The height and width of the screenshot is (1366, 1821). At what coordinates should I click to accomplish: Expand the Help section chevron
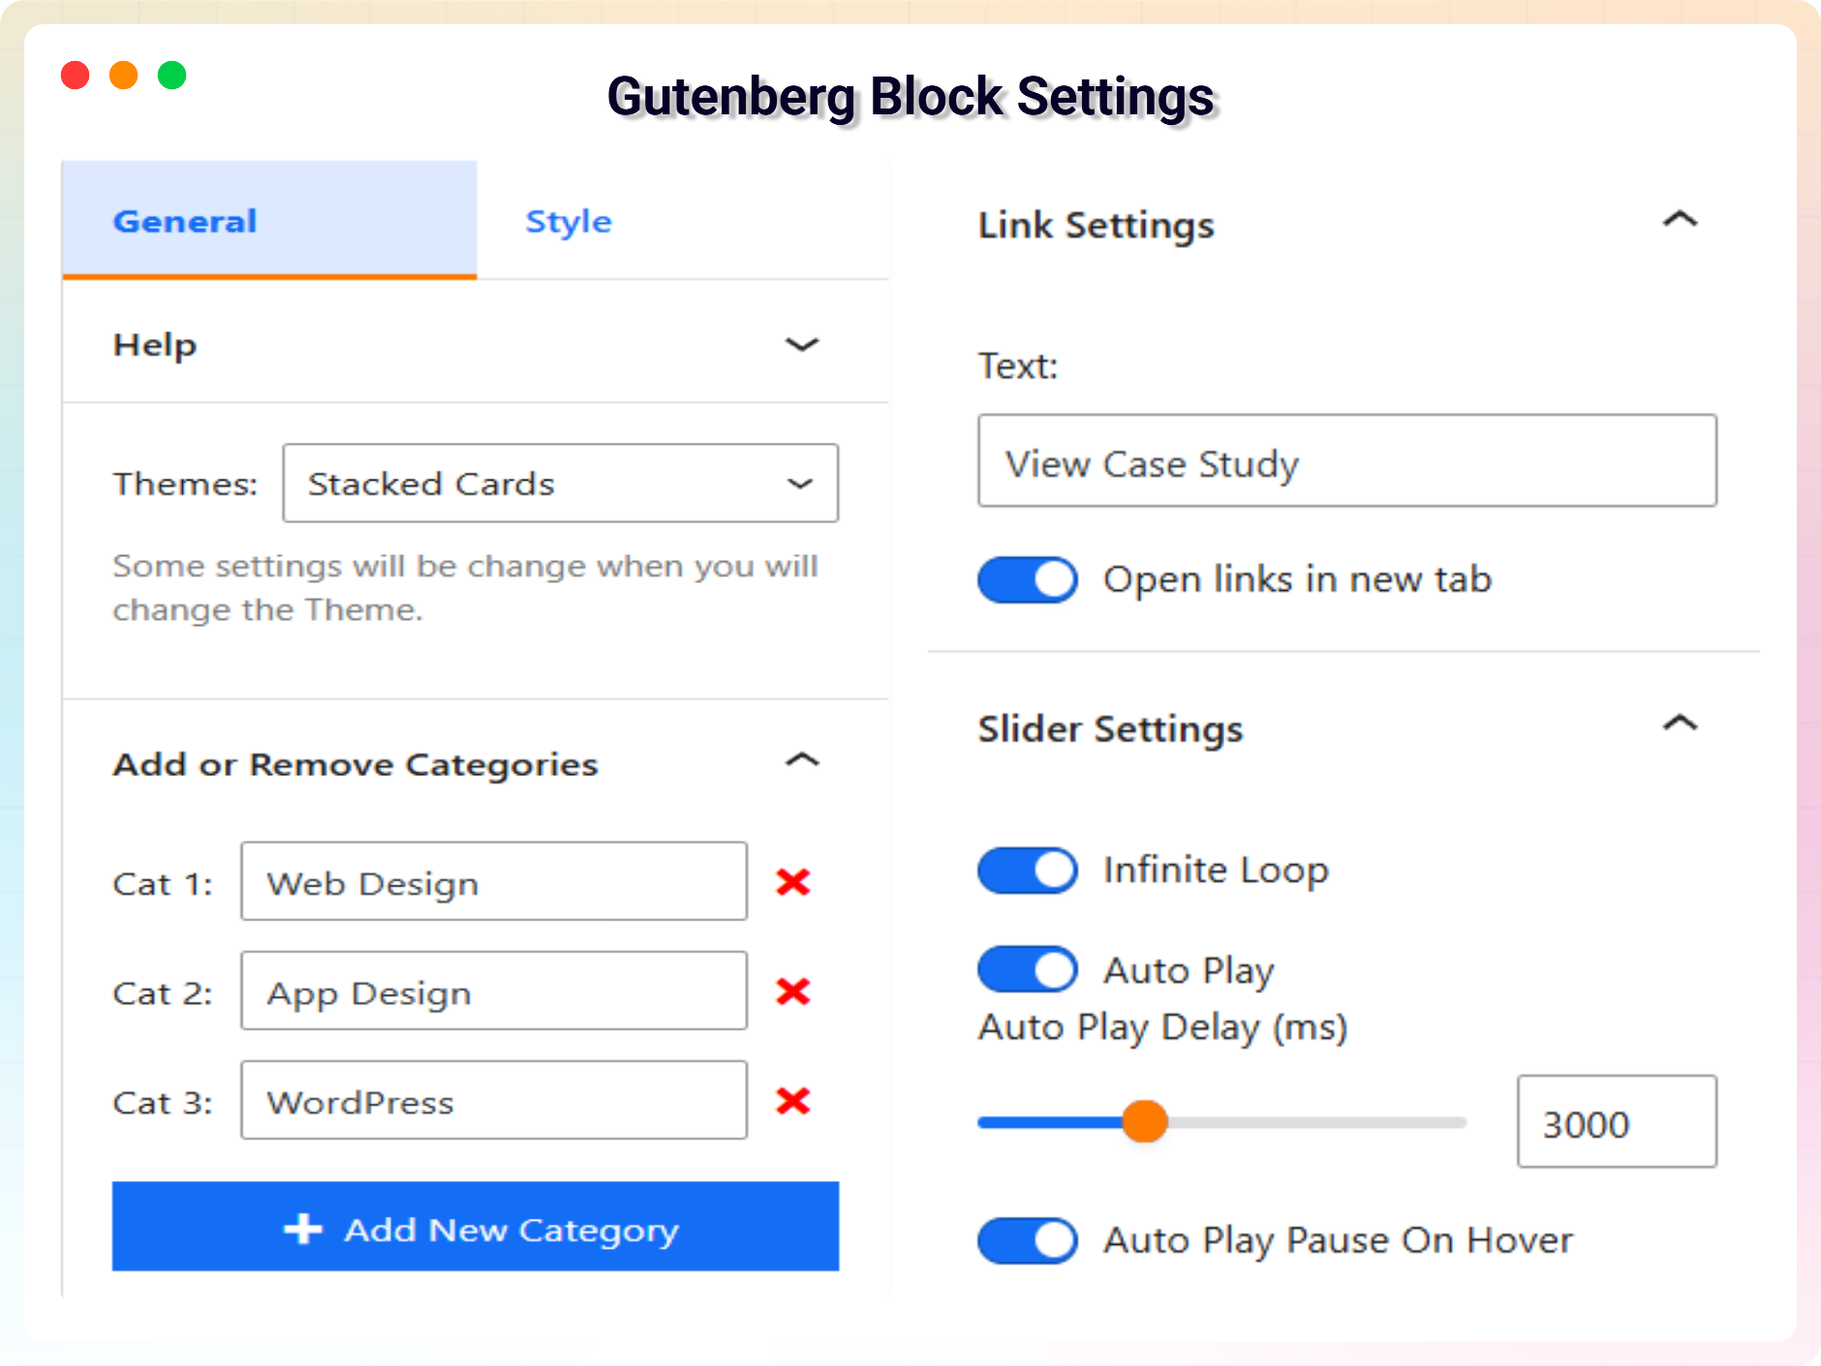click(x=801, y=345)
